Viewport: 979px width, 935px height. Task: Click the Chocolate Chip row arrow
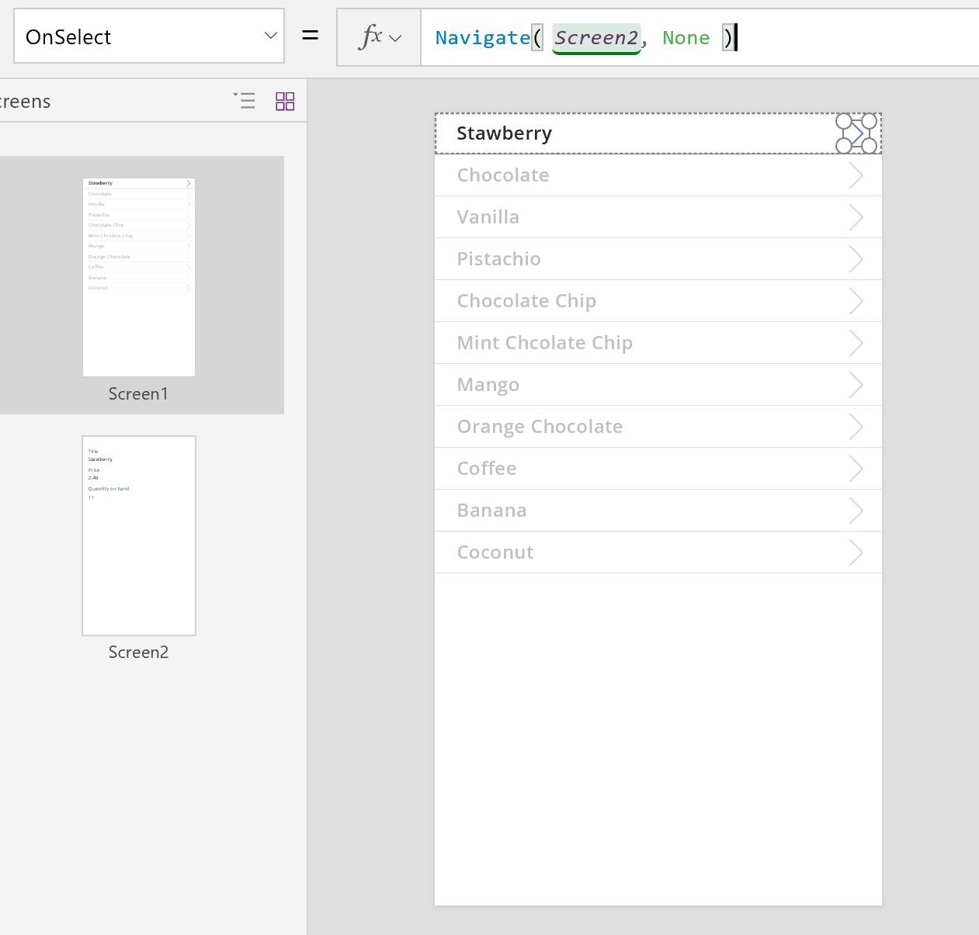856,301
